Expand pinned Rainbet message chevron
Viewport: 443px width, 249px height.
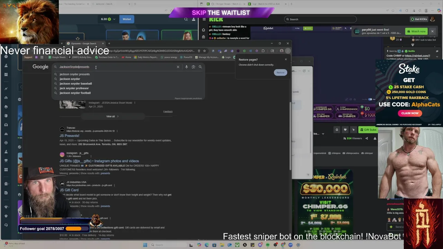pos(437,56)
